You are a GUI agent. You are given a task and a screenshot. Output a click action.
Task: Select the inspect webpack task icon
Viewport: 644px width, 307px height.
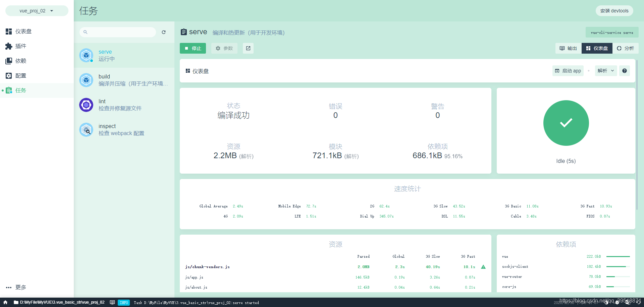(86, 130)
